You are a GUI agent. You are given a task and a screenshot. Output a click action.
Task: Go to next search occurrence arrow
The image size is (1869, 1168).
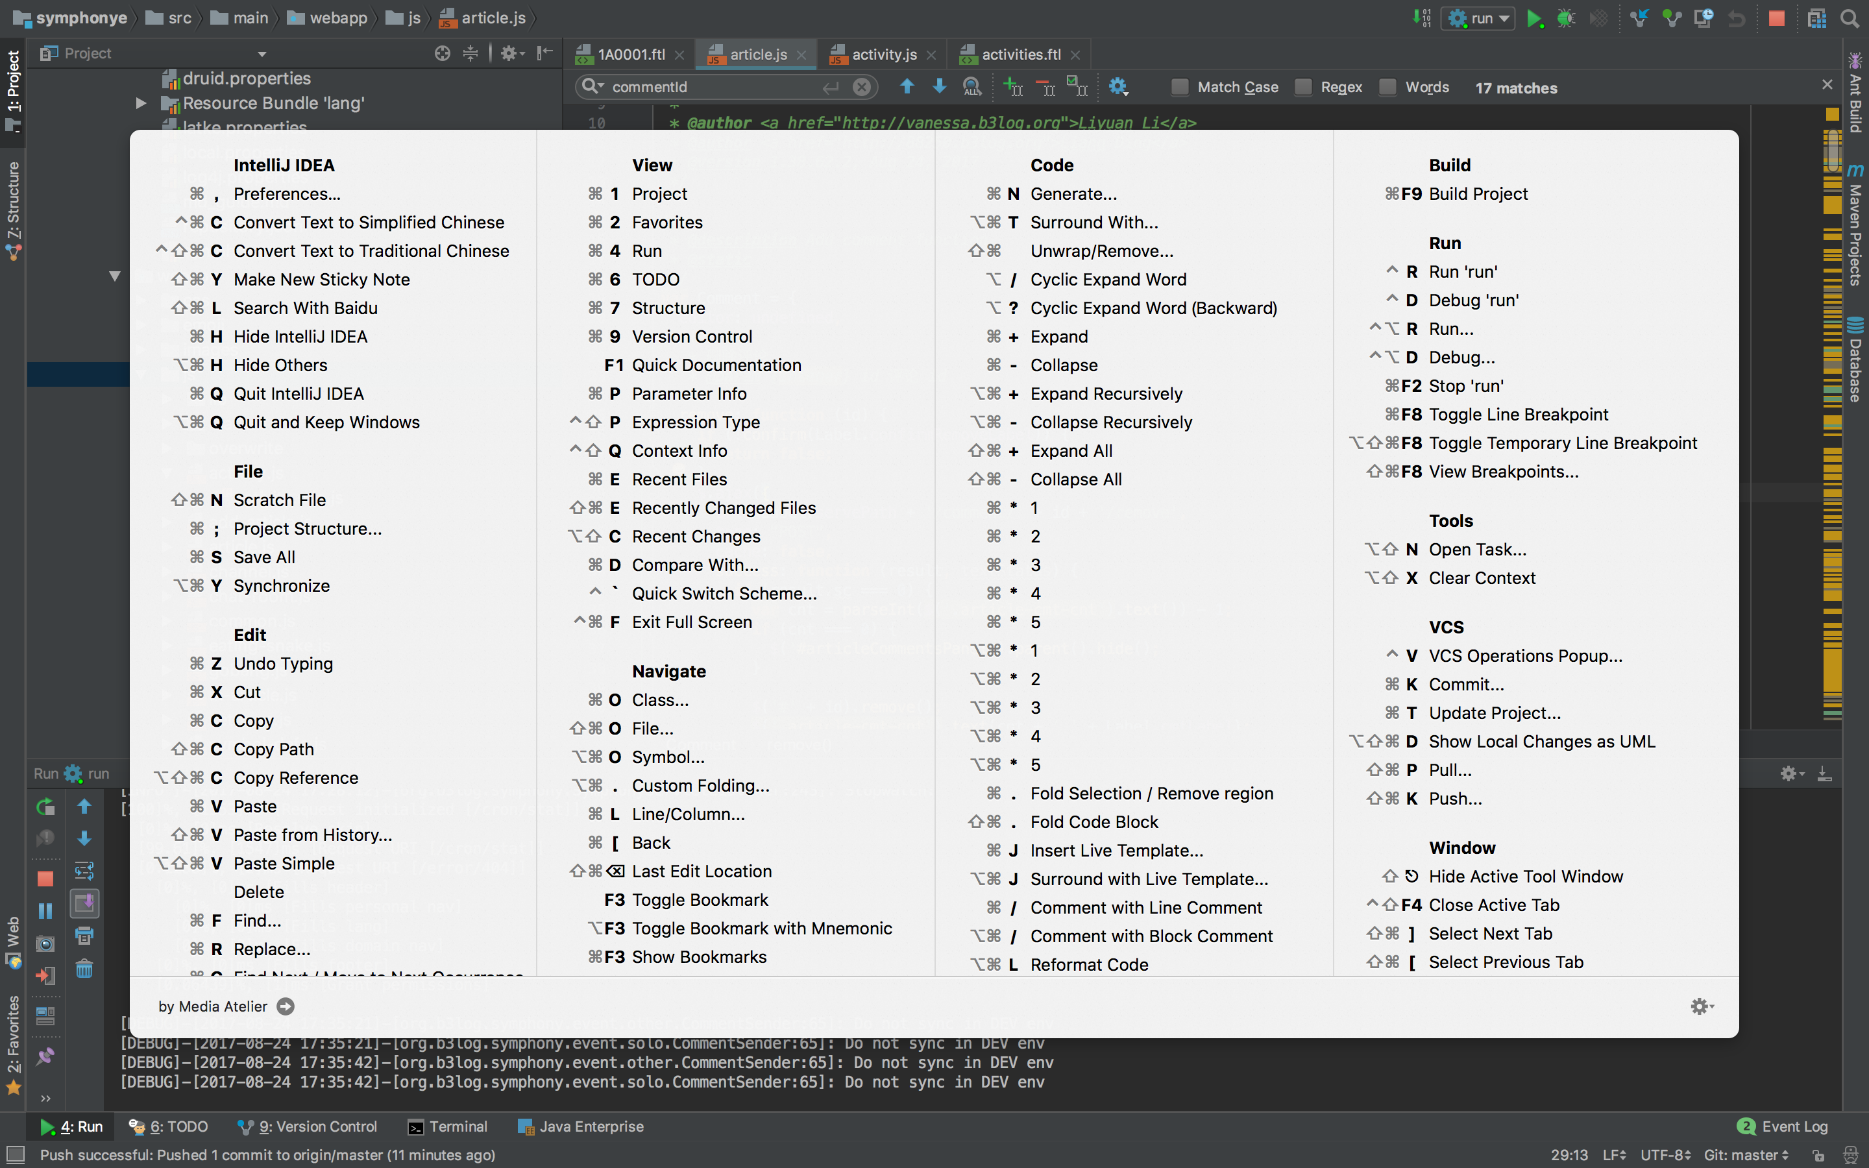click(939, 86)
